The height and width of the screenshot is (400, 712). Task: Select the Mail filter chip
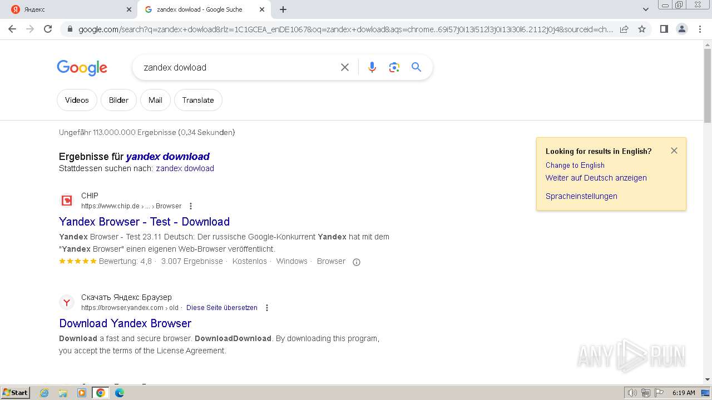pos(155,100)
